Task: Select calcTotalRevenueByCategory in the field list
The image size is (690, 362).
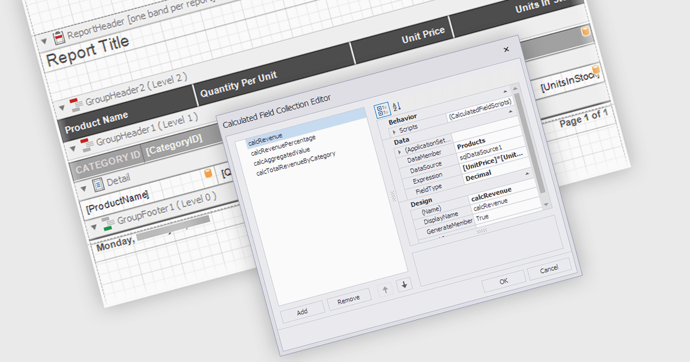Action: point(296,163)
